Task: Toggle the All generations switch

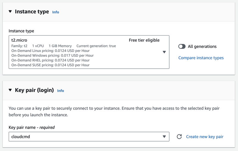Action: point(182,46)
